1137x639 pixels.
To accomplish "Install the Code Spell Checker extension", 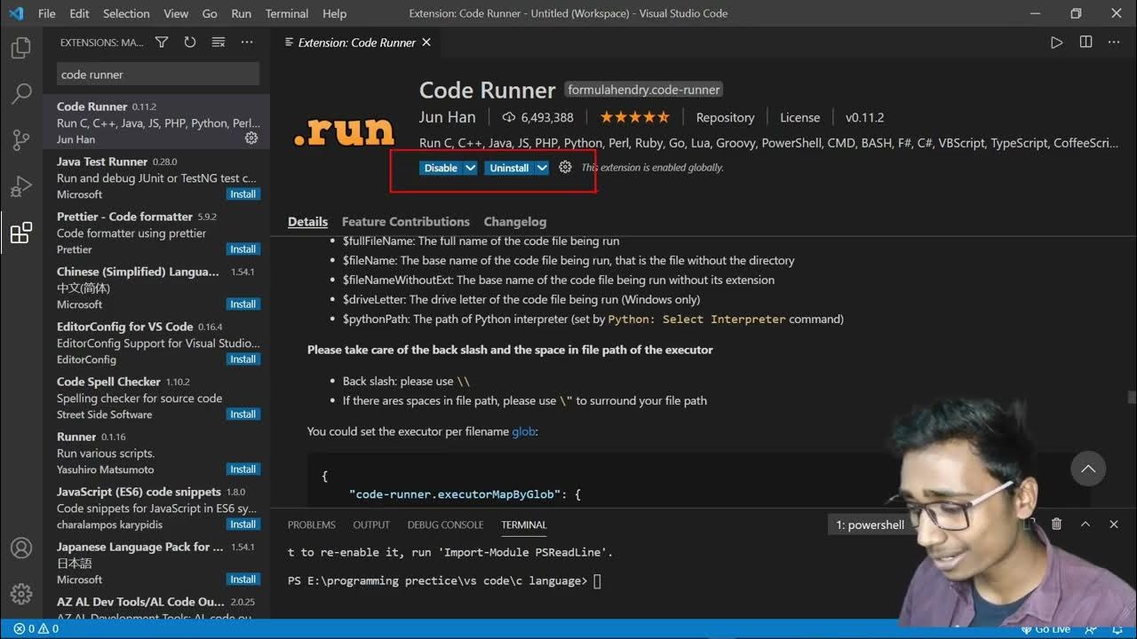I will coord(243,414).
